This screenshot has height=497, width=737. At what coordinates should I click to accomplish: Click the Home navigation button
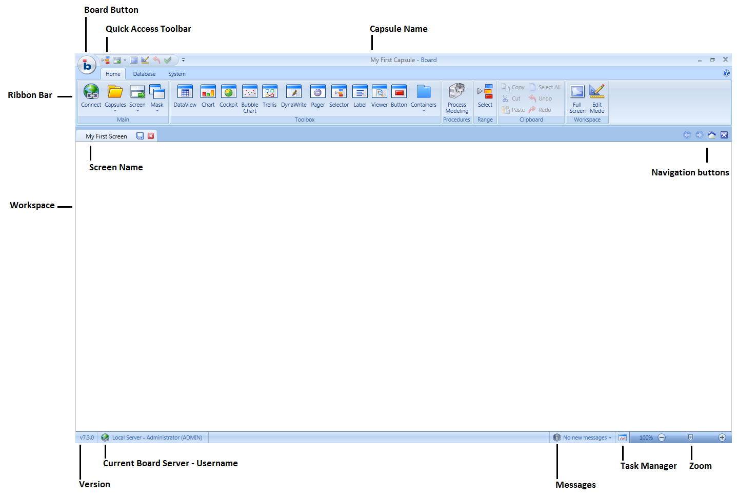click(711, 135)
